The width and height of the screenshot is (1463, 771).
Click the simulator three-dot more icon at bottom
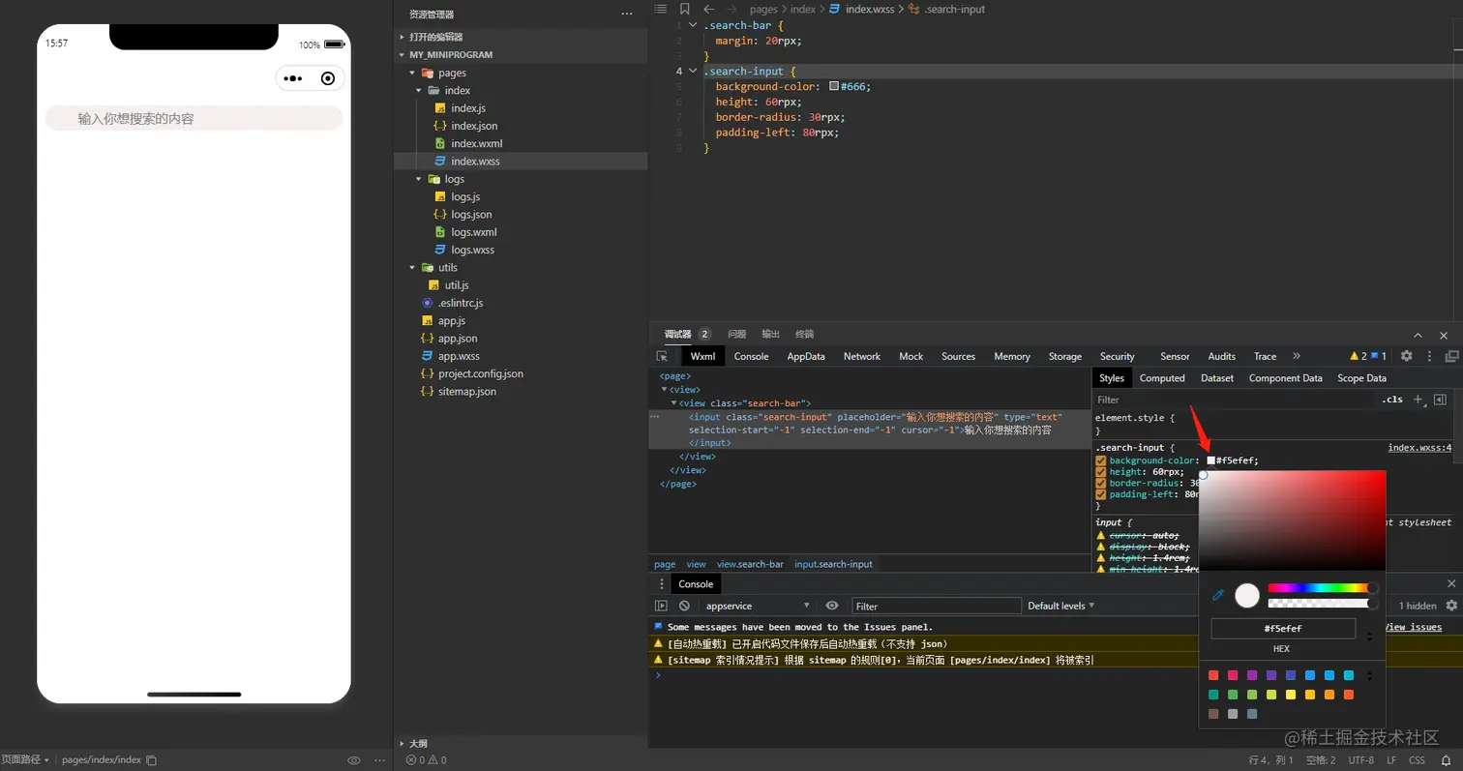coord(380,760)
